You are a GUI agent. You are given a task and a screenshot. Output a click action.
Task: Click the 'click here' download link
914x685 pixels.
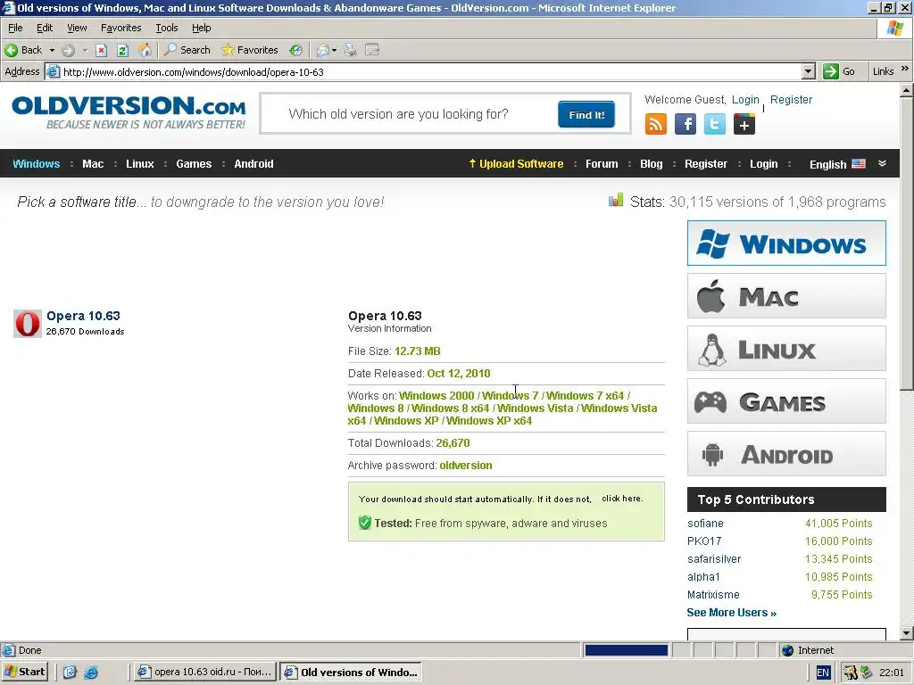(x=621, y=499)
